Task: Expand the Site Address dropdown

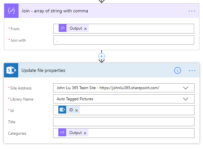Action: pos(186,88)
